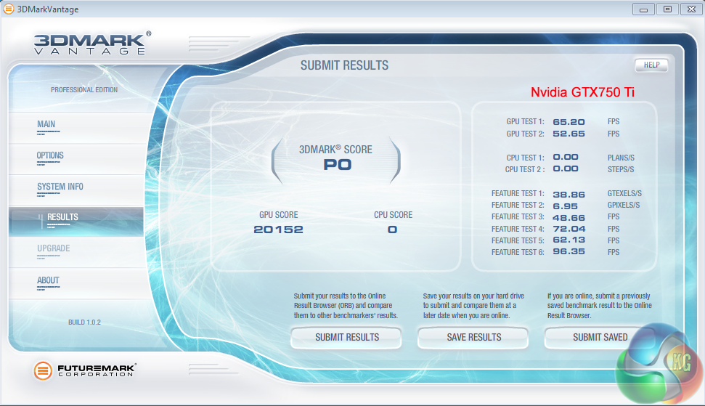Click the Futuremark Corporation text
The width and height of the screenshot is (705, 406).
(97, 370)
